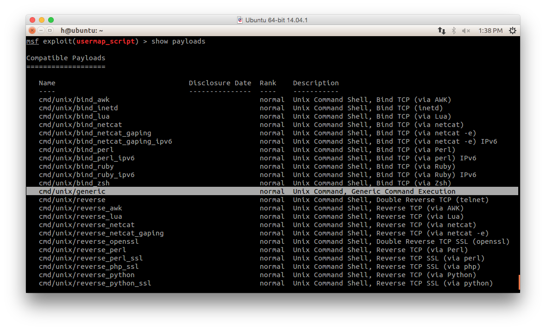Image resolution: width=546 pixels, height=330 pixels.
Task: Select the payload name 'cmd/unix/reverse_netcat'
Action: [87, 225]
